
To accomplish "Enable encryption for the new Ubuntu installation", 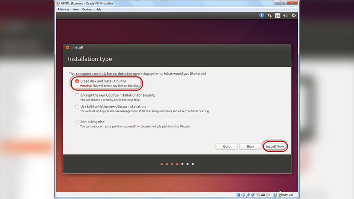I will click(77, 95).
